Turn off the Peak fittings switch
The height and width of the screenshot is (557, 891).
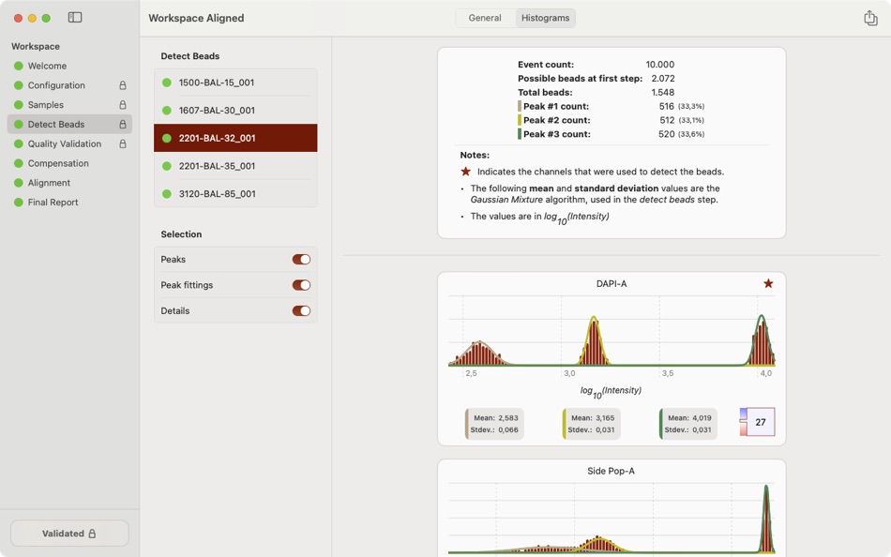click(301, 285)
